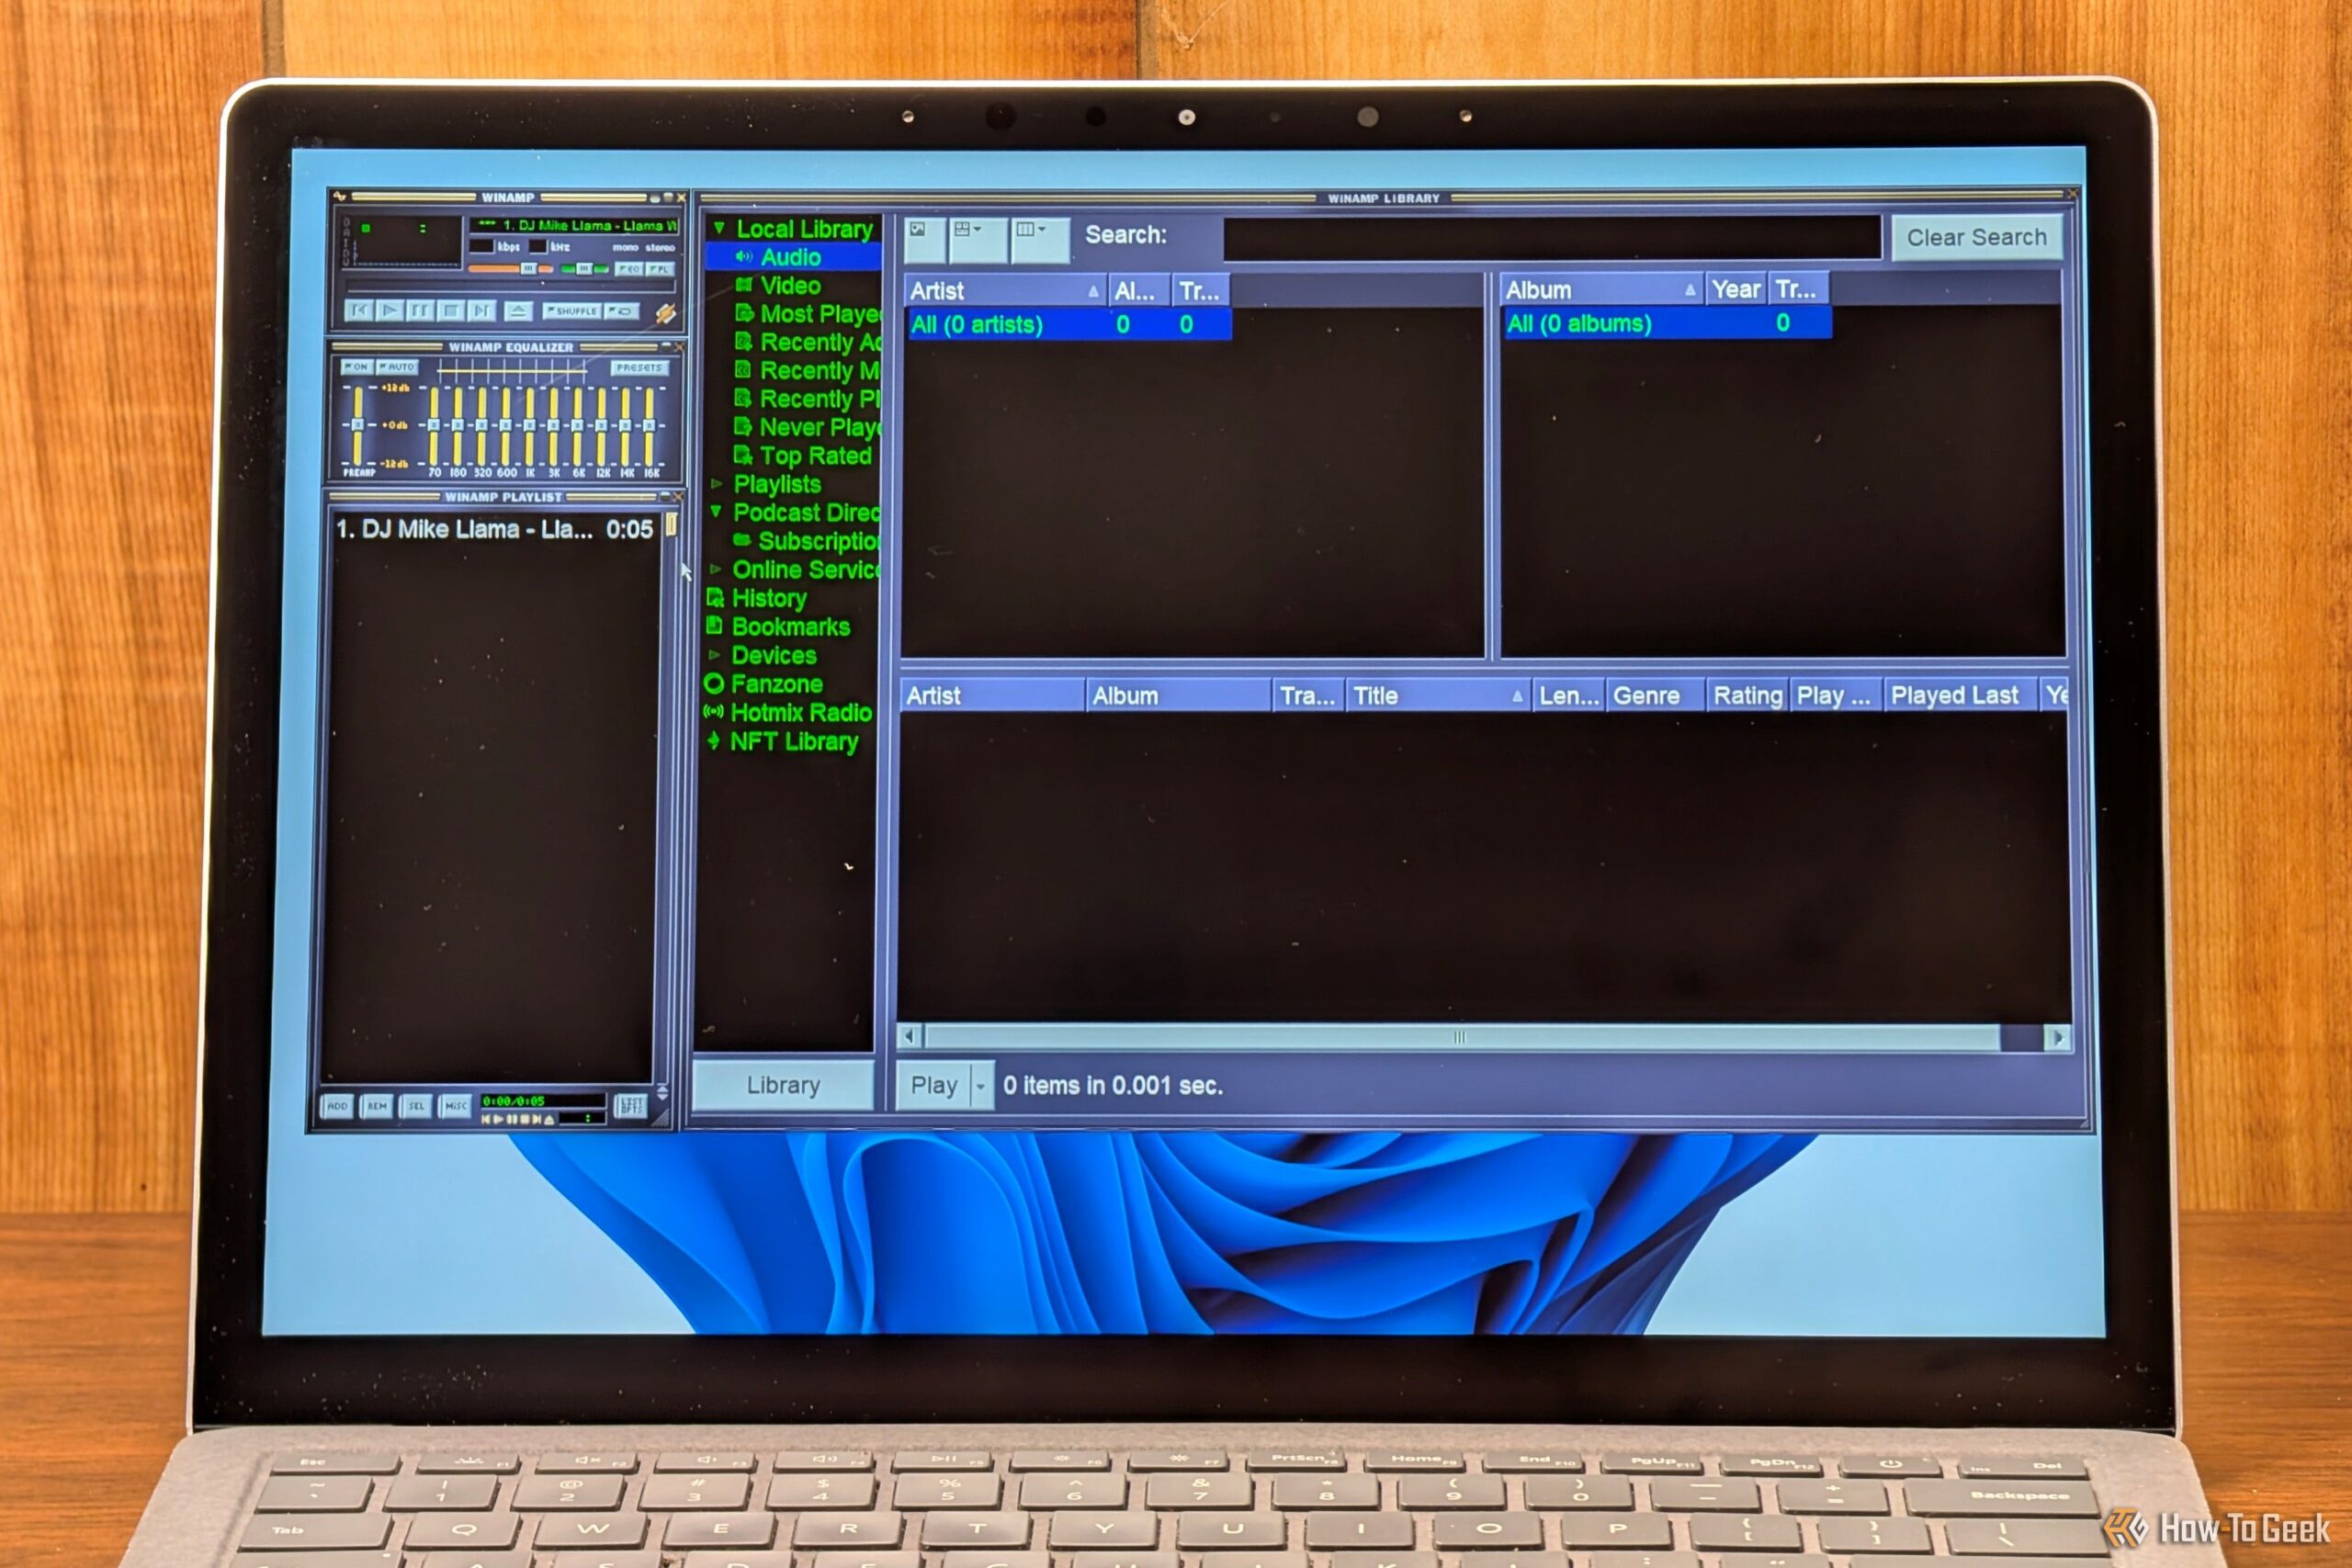Open the equalizer PRESETS button

tap(640, 368)
